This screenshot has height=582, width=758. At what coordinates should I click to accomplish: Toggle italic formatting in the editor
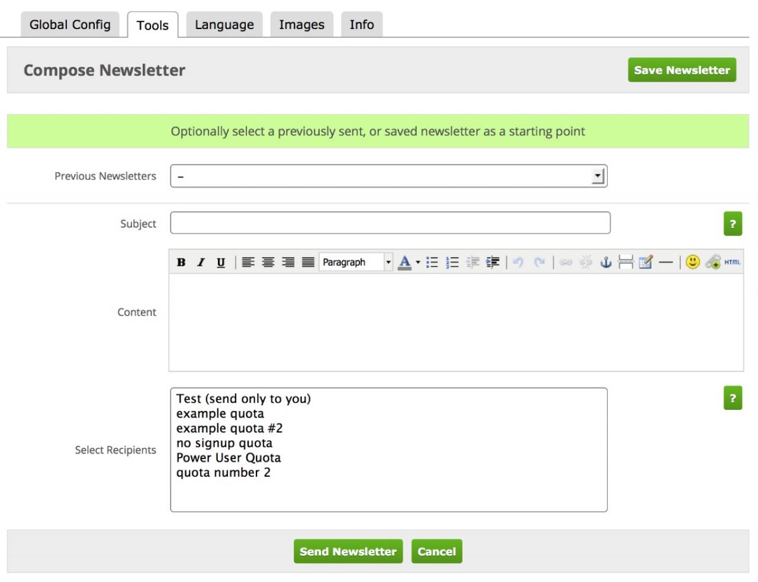tap(201, 262)
